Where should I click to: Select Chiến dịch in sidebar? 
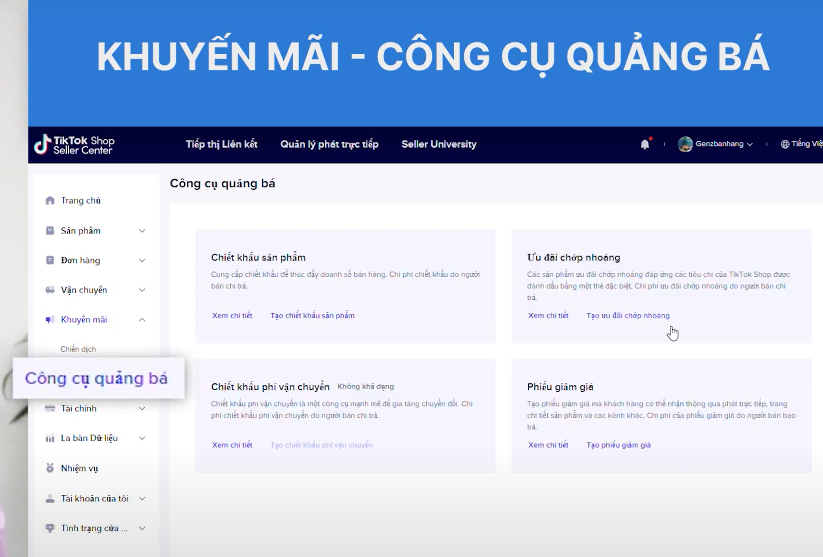point(78,349)
